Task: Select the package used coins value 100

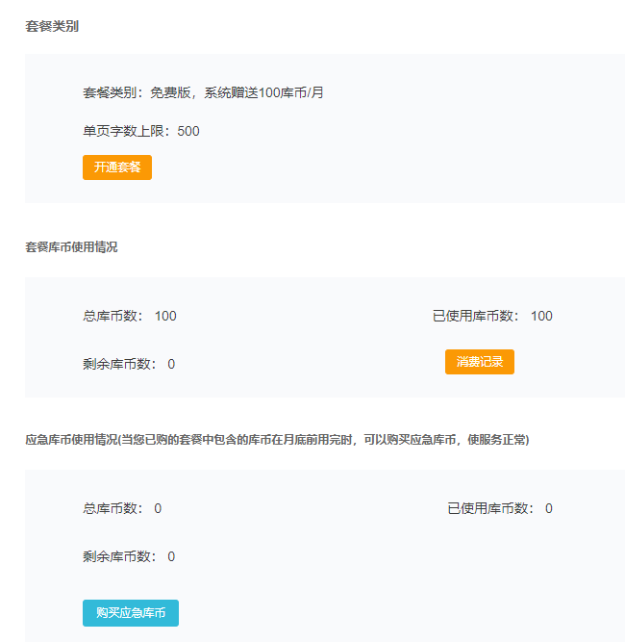Action: (x=541, y=316)
